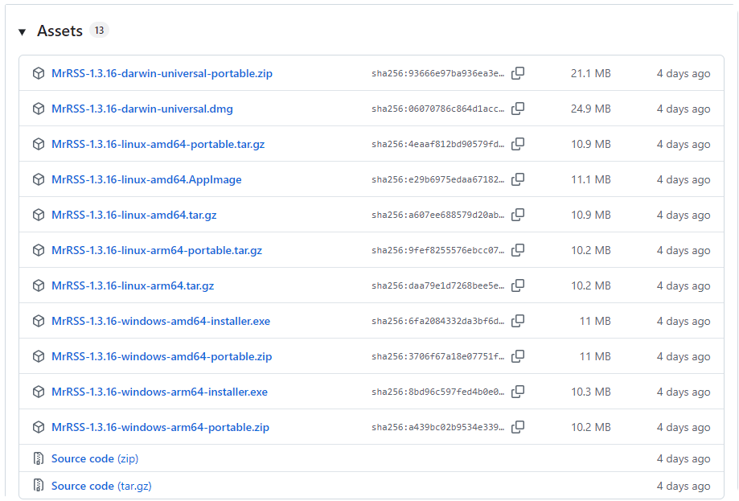
Task: Copy hash for windows-amd64-installer.exe
Action: click(518, 321)
